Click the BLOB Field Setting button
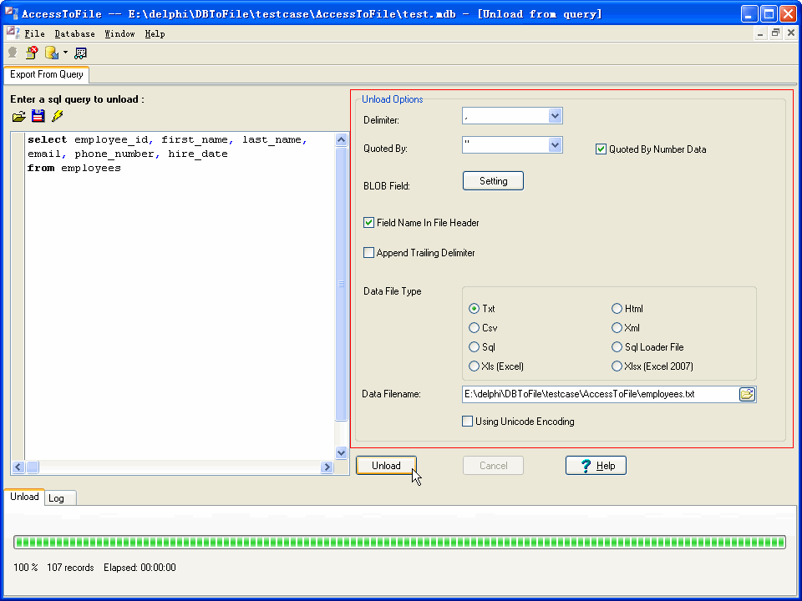Screen dimensions: 802x601 point(493,181)
